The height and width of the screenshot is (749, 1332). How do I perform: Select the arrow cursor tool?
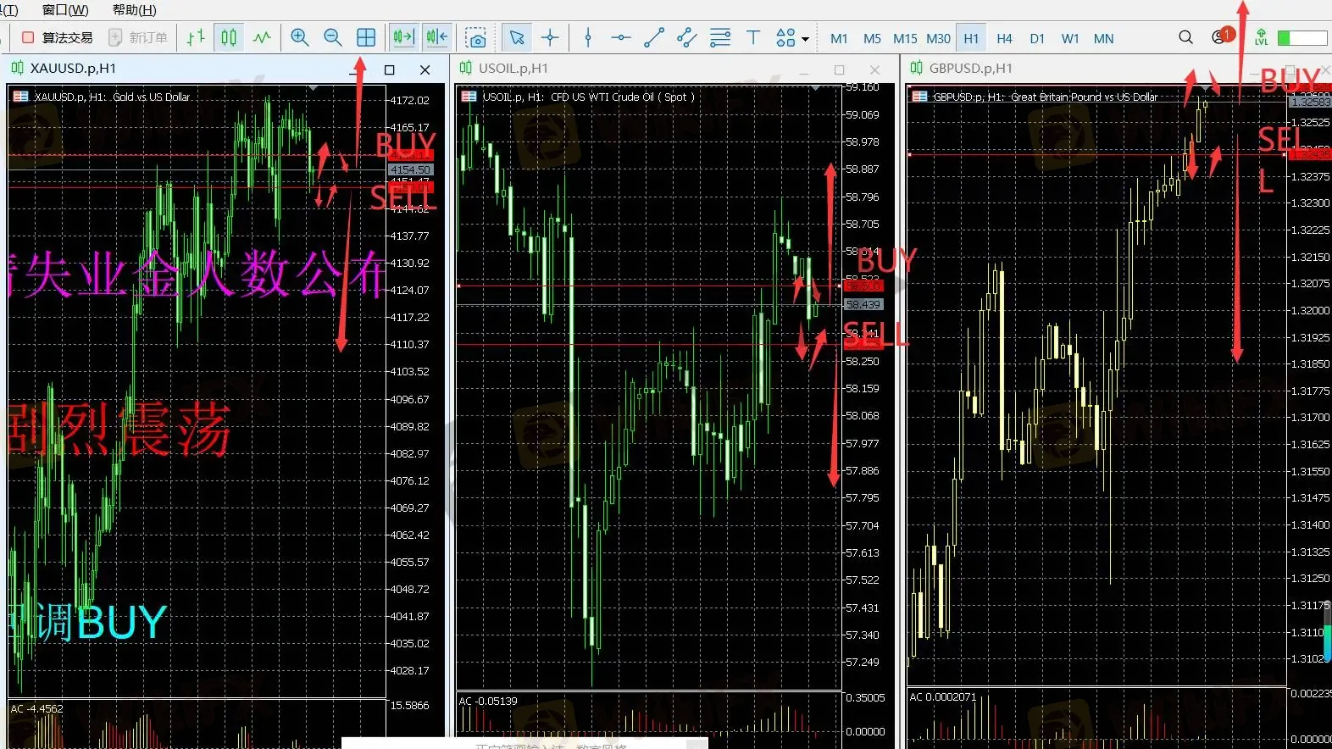[517, 37]
